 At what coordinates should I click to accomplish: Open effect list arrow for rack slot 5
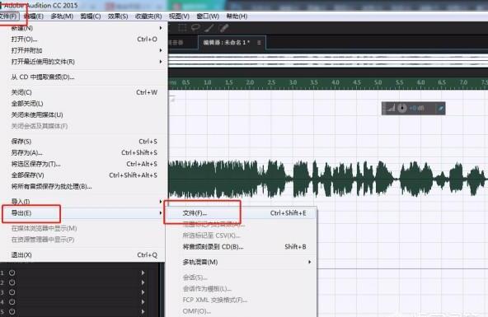(143, 311)
